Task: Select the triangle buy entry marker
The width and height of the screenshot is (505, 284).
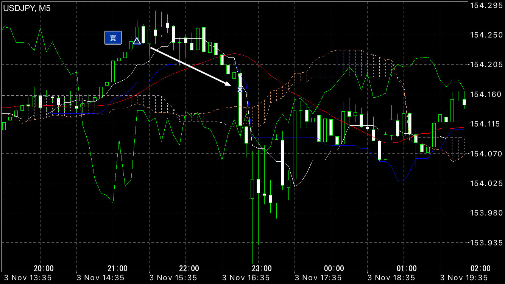Action: pos(137,41)
